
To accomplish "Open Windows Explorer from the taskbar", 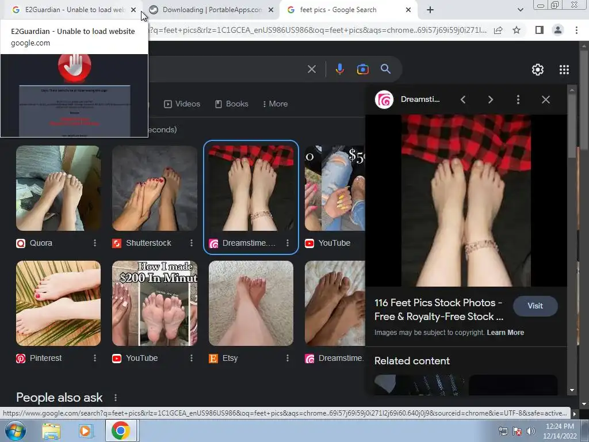I will pos(51,430).
